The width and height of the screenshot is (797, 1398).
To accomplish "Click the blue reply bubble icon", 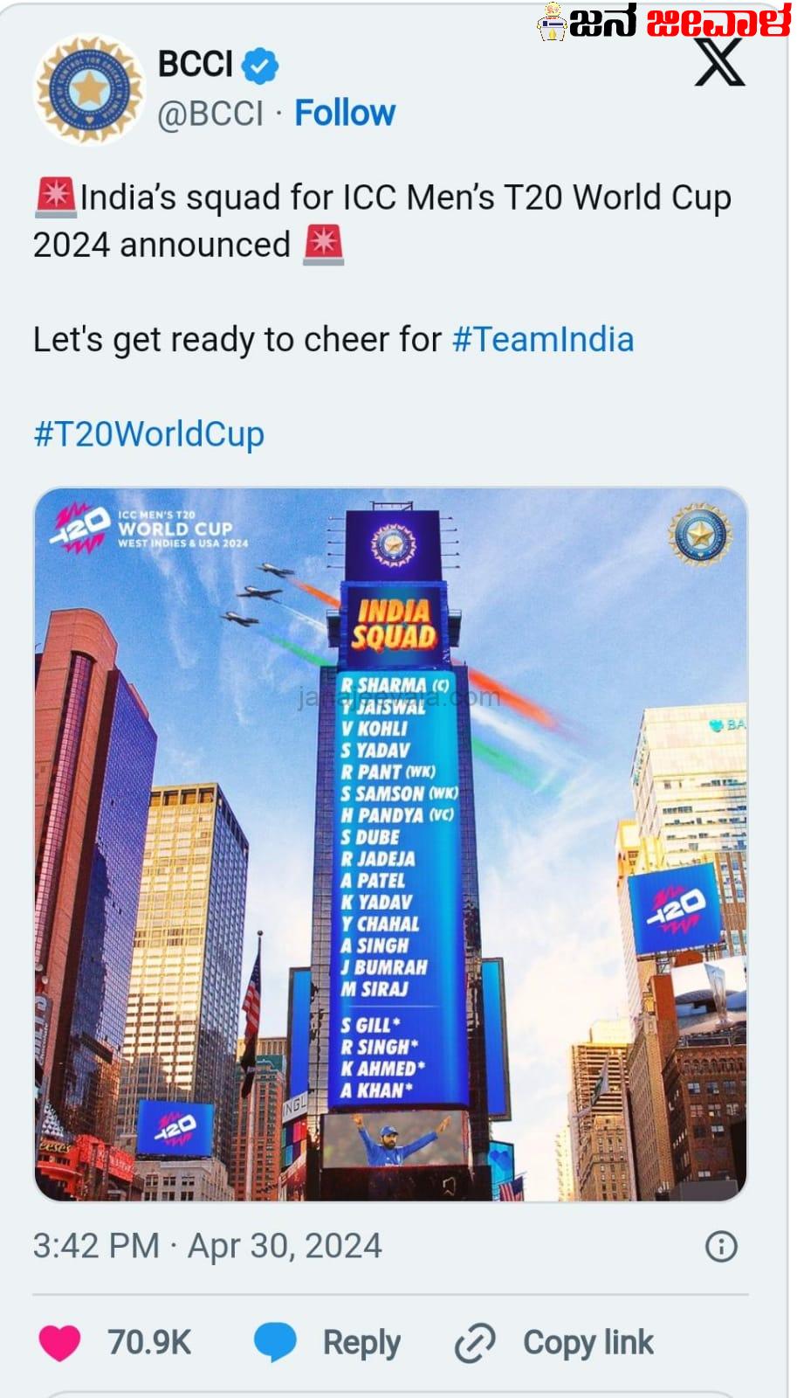I will [x=276, y=1343].
